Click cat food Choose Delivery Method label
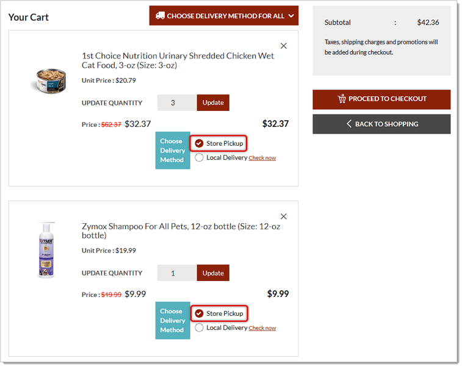The image size is (462, 367). click(x=173, y=151)
